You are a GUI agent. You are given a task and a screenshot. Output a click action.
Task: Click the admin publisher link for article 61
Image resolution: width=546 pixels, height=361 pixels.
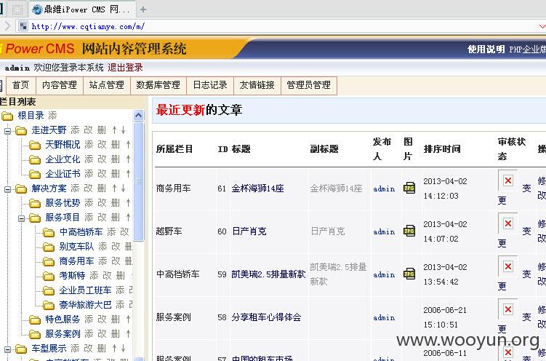click(x=384, y=189)
